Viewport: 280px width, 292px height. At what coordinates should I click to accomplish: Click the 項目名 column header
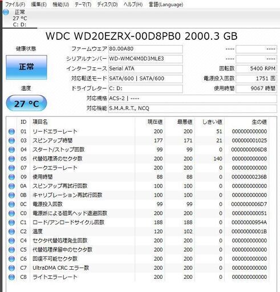coord(40,122)
